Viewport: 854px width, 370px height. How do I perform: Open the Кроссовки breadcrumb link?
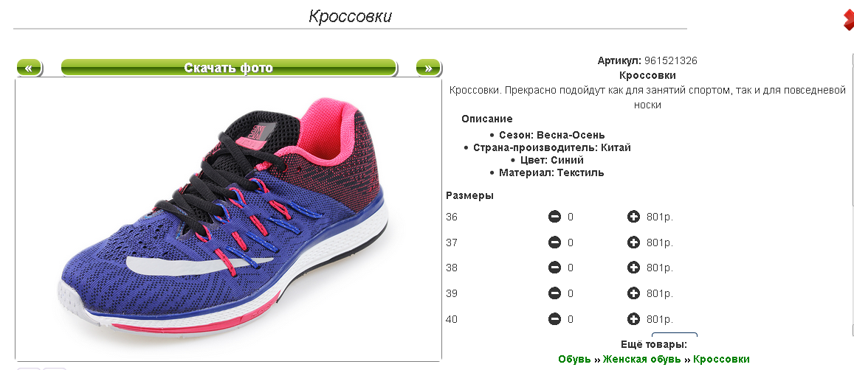[721, 359]
